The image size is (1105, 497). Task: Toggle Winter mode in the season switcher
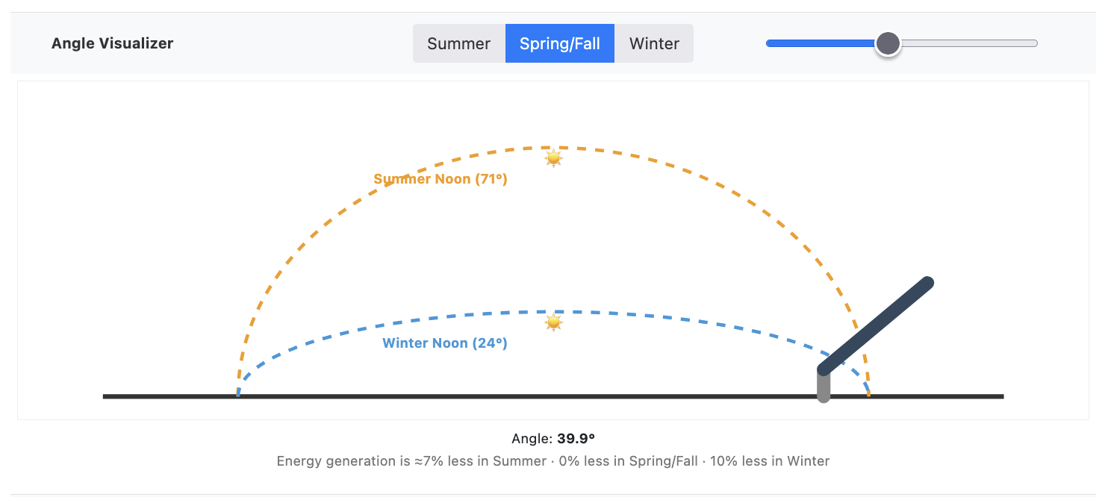click(x=653, y=43)
